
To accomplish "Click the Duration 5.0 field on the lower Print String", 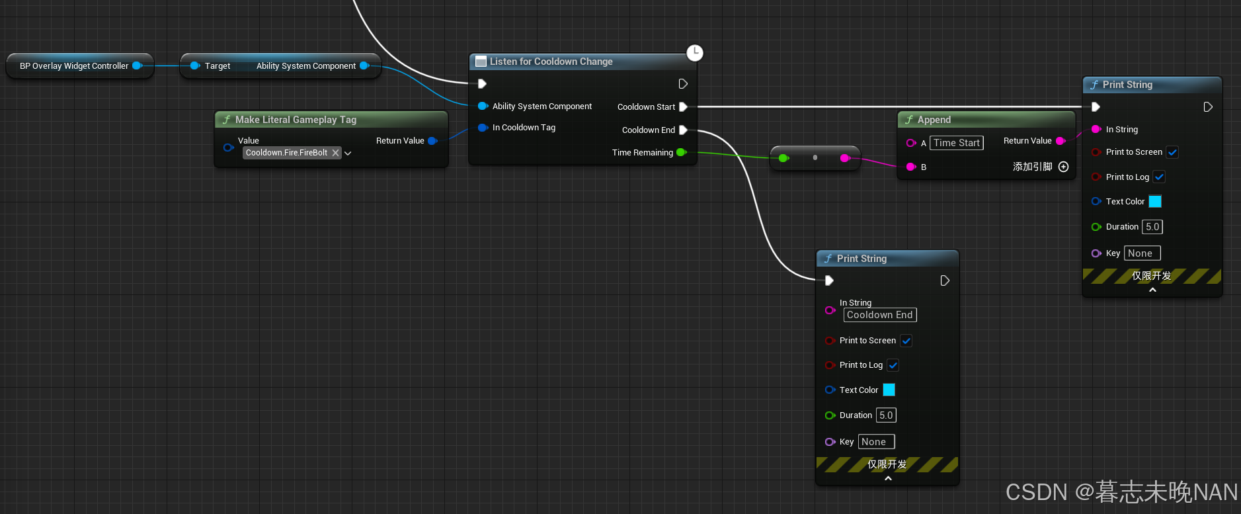I will tap(886, 415).
